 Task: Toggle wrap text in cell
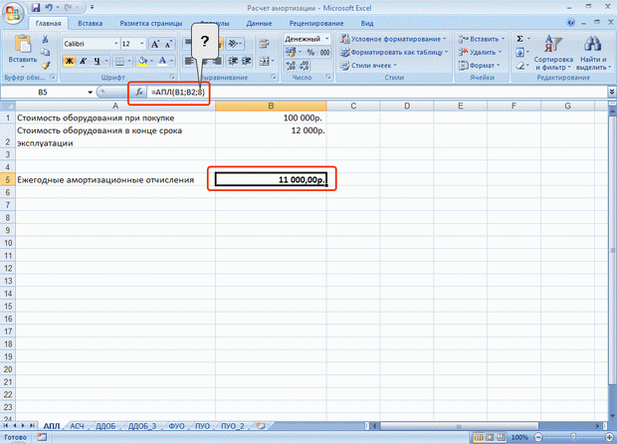pos(264,44)
